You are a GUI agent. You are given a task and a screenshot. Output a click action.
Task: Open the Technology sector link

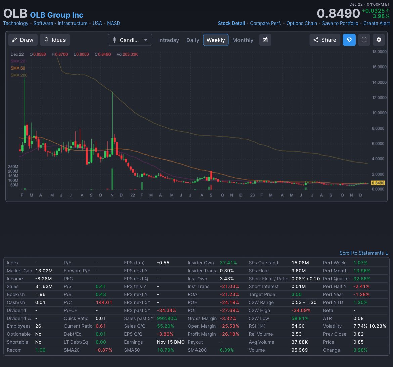[x=15, y=23]
